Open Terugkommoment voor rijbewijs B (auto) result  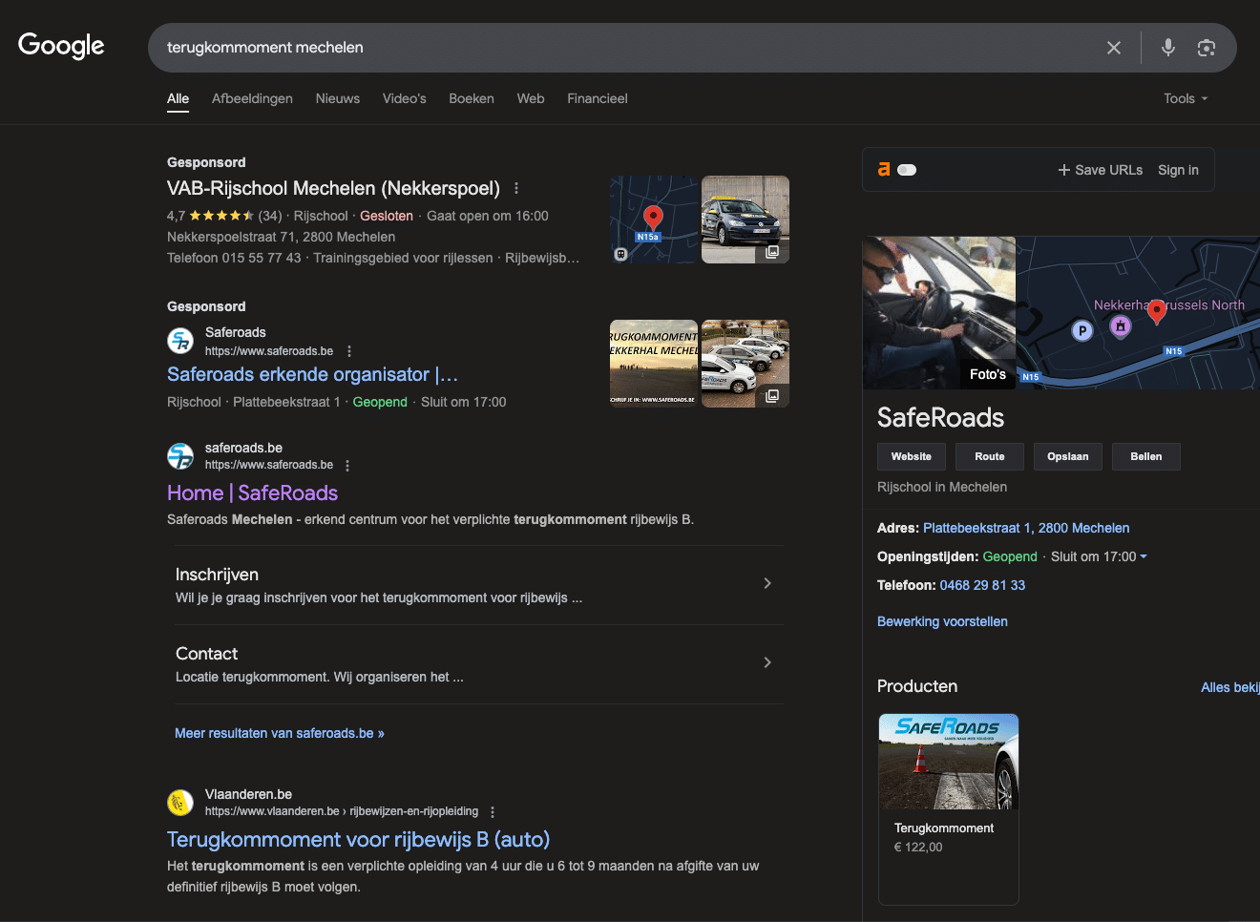click(358, 839)
